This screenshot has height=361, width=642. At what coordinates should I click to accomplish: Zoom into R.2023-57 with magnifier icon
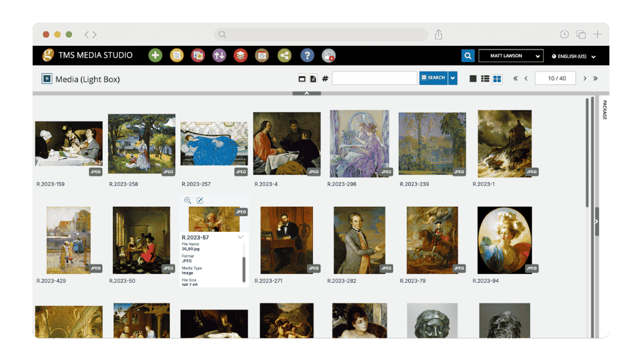pyautogui.click(x=187, y=200)
